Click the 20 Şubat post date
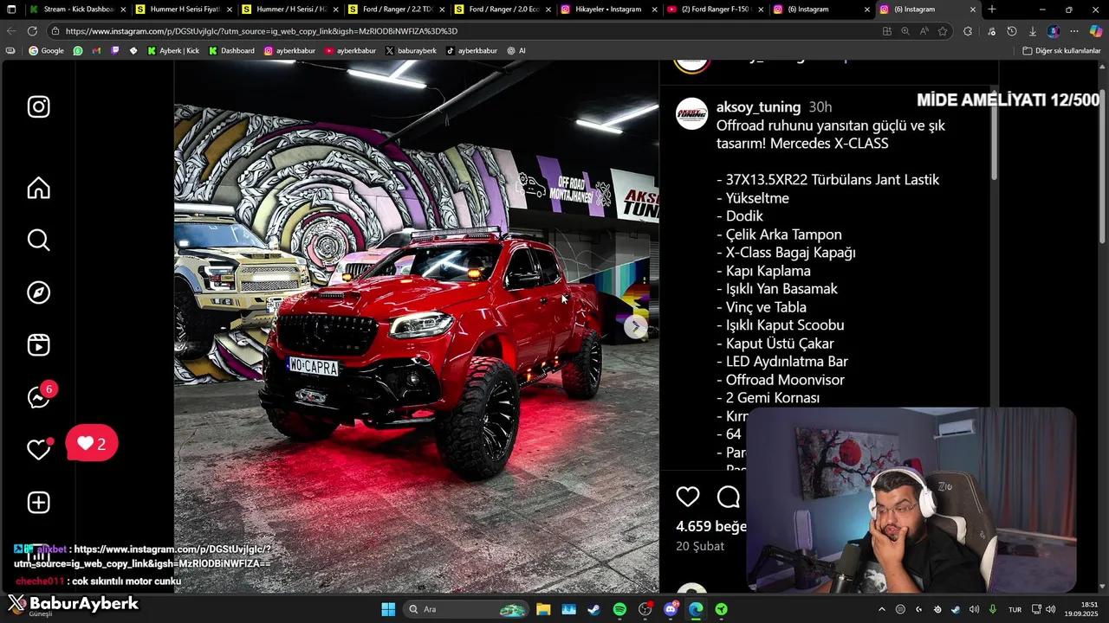Screen dimensions: 1109x623 pos(700,546)
